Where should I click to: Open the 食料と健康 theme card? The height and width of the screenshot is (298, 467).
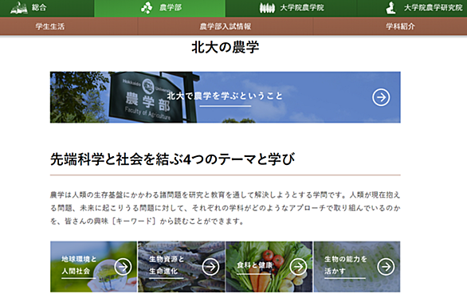pyautogui.click(x=269, y=267)
